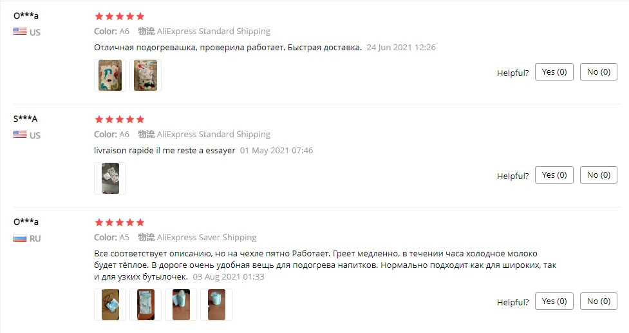
Task: Mark first O***a review helpful with Yes
Action: click(x=554, y=71)
